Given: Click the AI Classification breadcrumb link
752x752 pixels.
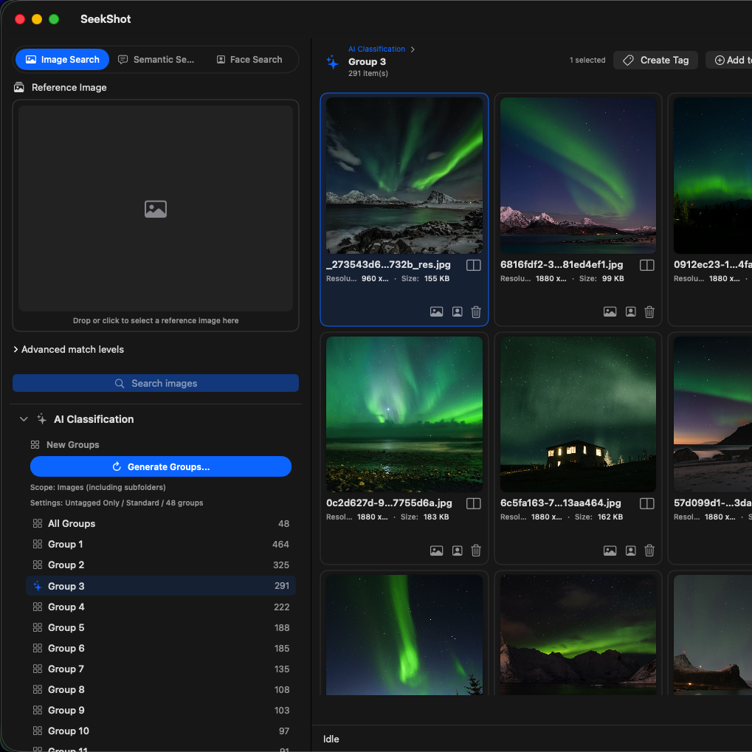Looking at the screenshot, I should pyautogui.click(x=376, y=49).
